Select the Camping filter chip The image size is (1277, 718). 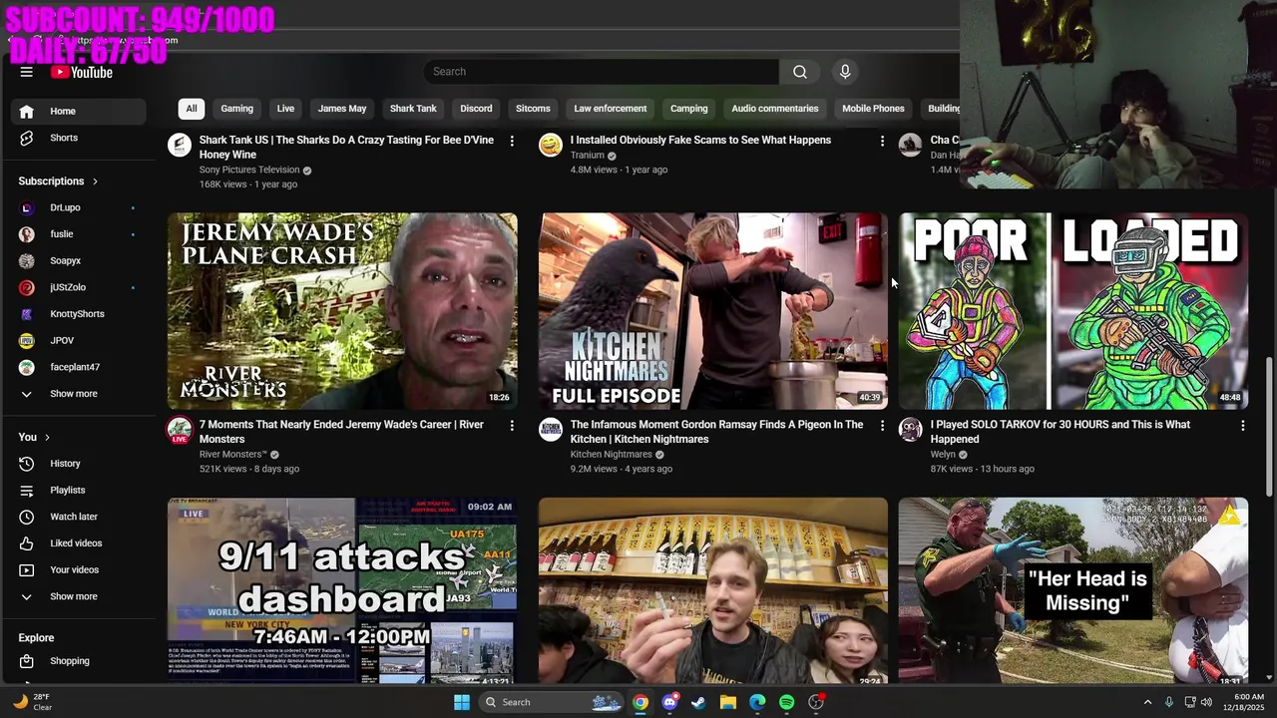coord(688,109)
